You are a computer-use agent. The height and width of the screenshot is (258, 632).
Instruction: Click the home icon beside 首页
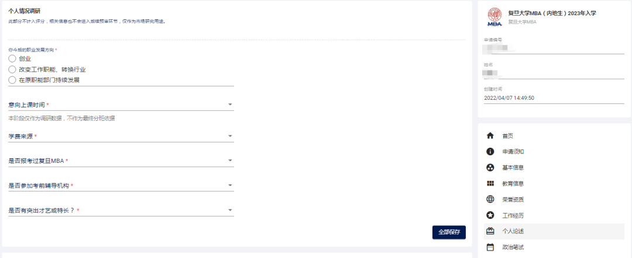(x=490, y=135)
